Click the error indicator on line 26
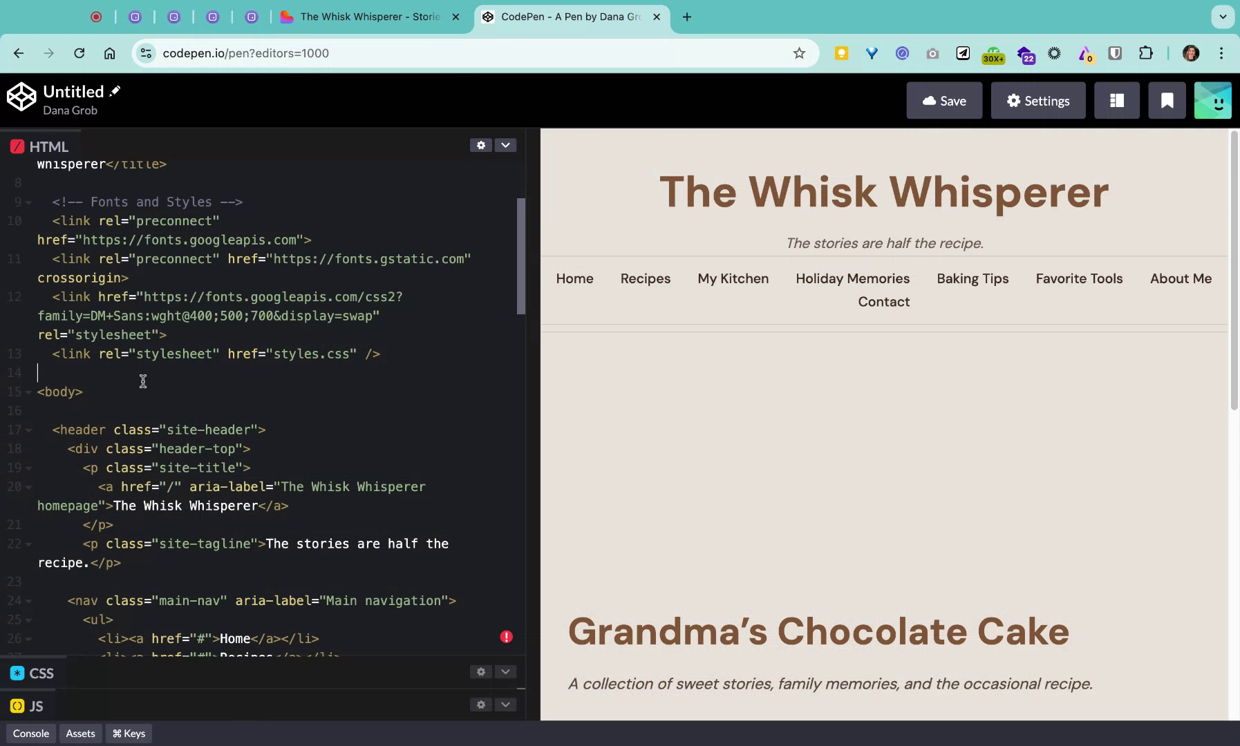This screenshot has height=746, width=1240. (506, 636)
